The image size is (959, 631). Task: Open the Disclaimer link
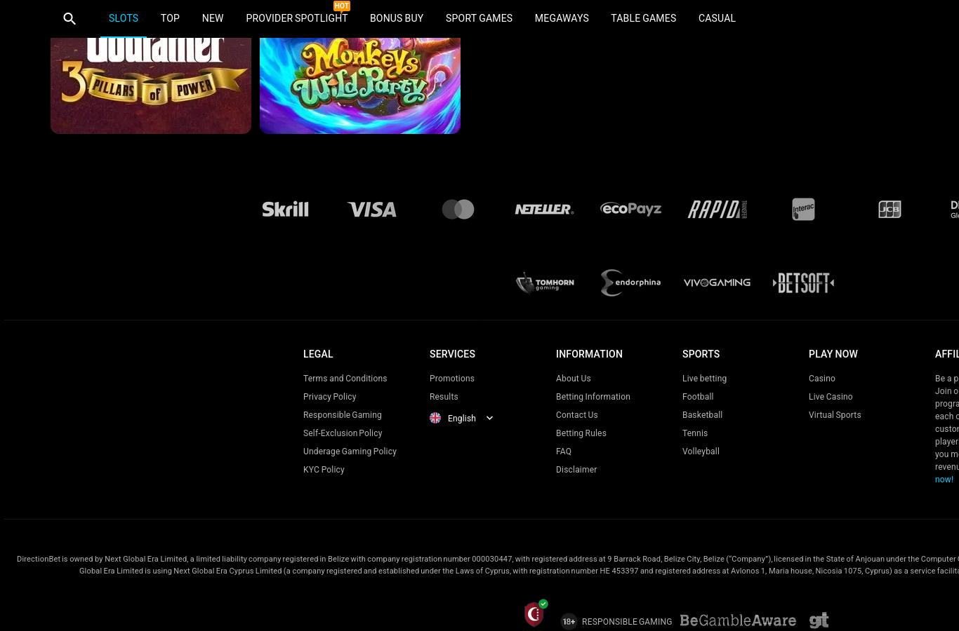tap(576, 470)
